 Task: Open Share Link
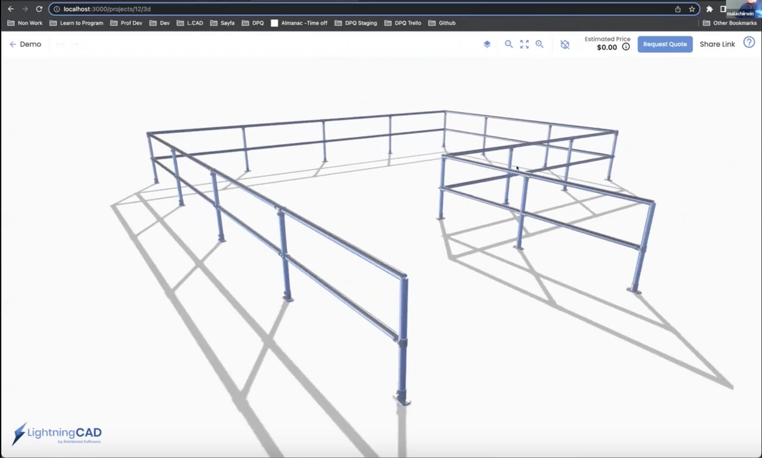pyautogui.click(x=718, y=44)
